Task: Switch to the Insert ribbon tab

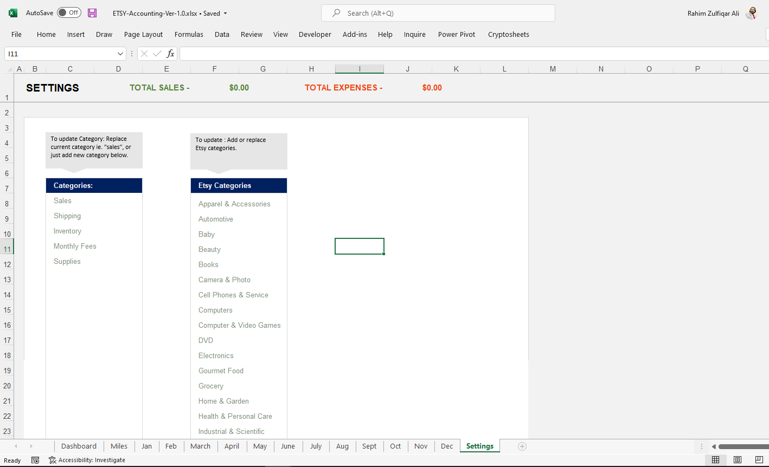Action: click(x=76, y=34)
